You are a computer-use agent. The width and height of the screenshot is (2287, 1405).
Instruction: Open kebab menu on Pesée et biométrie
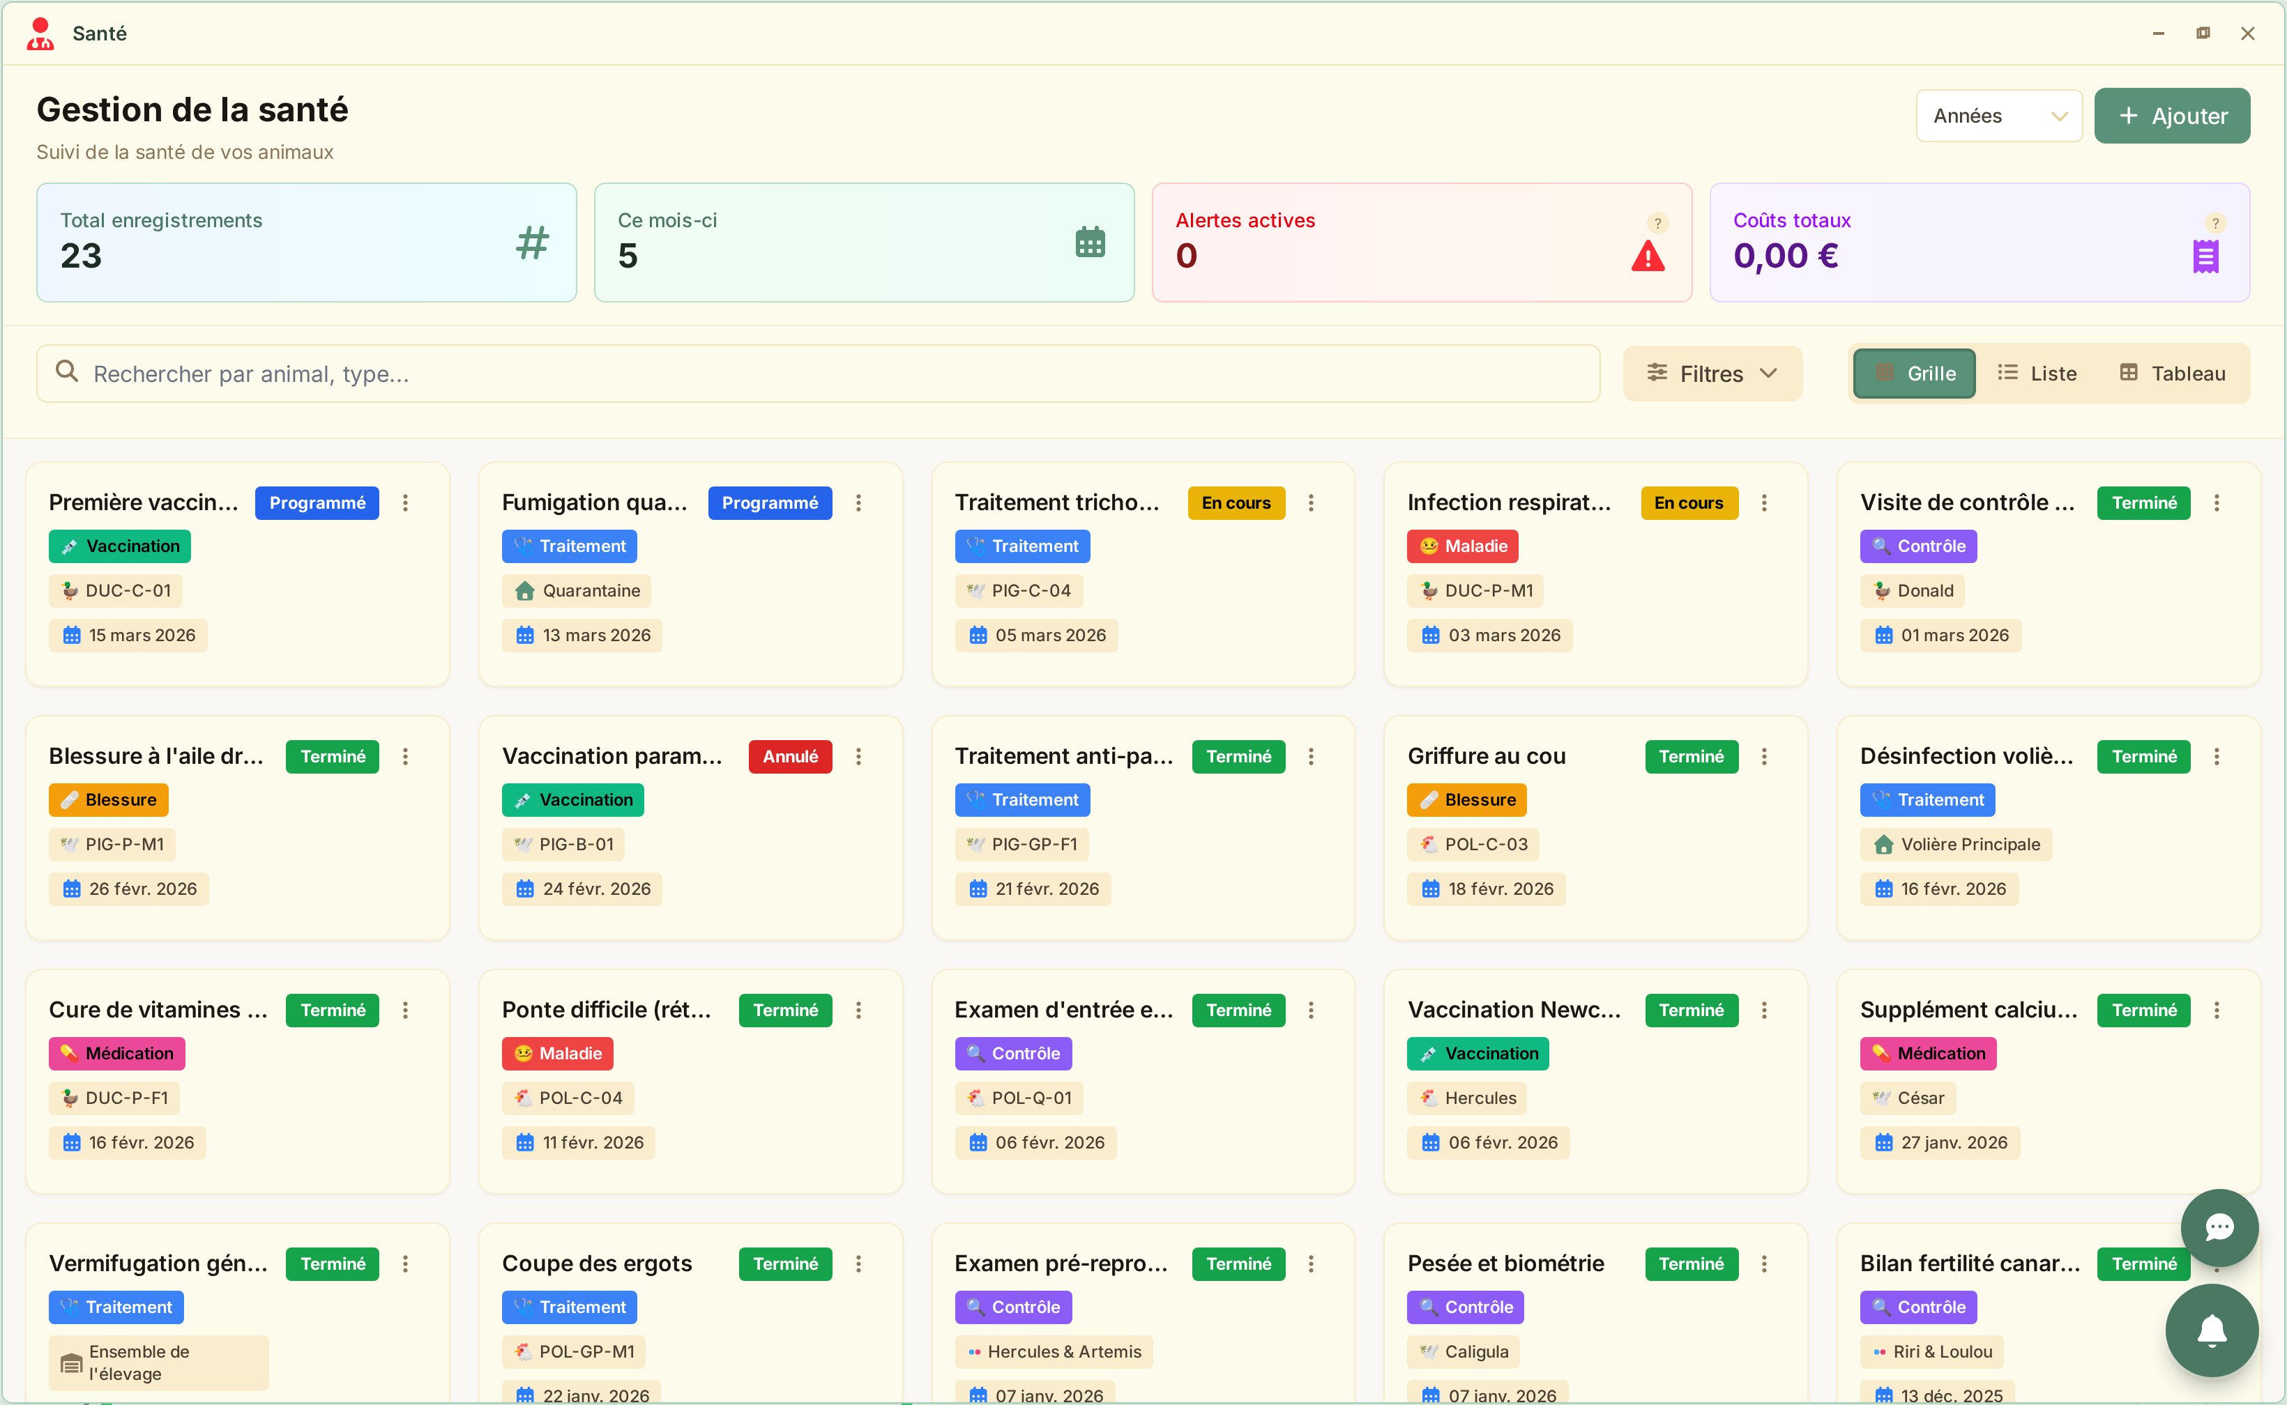[1763, 1264]
